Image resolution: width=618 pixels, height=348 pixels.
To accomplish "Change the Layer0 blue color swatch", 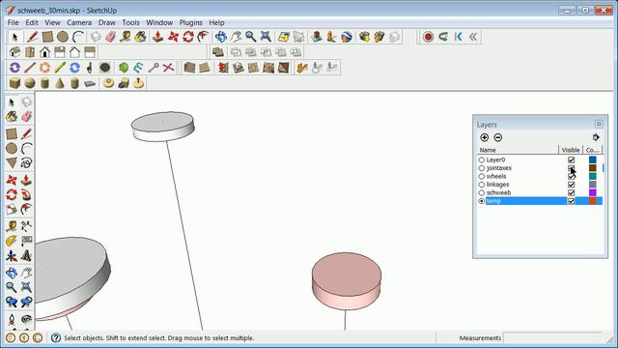I will (x=592, y=159).
